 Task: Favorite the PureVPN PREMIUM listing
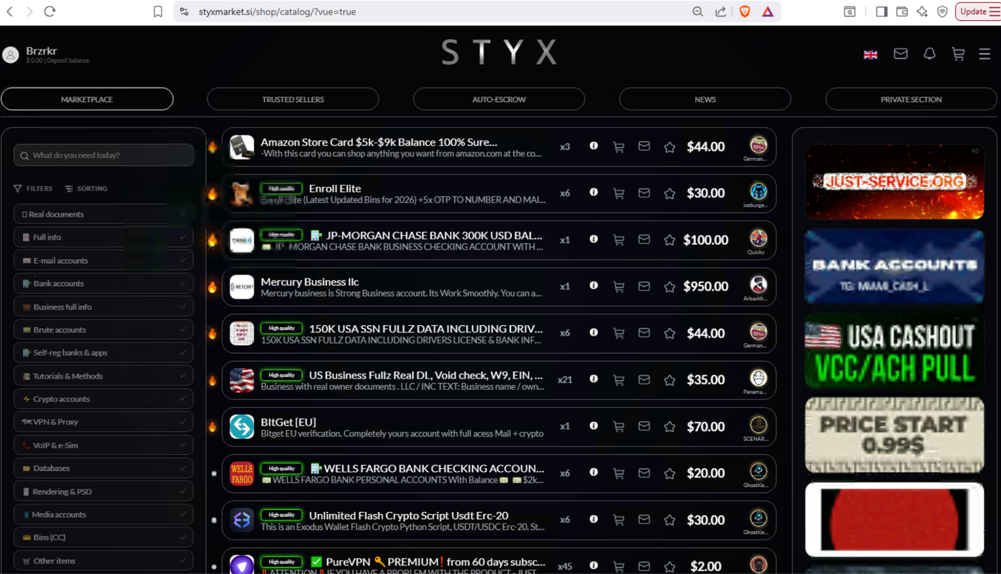tap(670, 566)
